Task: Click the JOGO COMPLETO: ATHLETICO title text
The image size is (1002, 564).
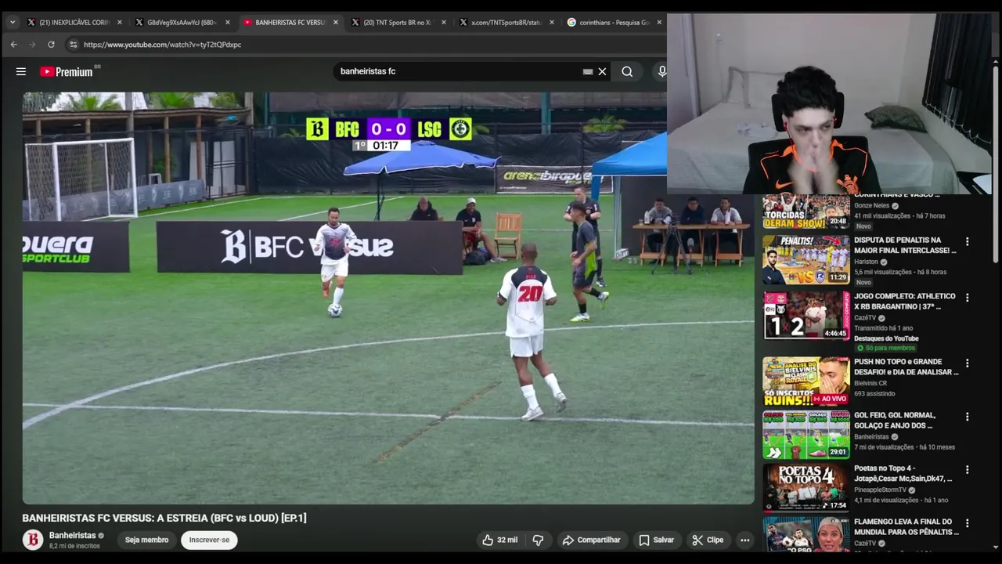Action: [905, 301]
